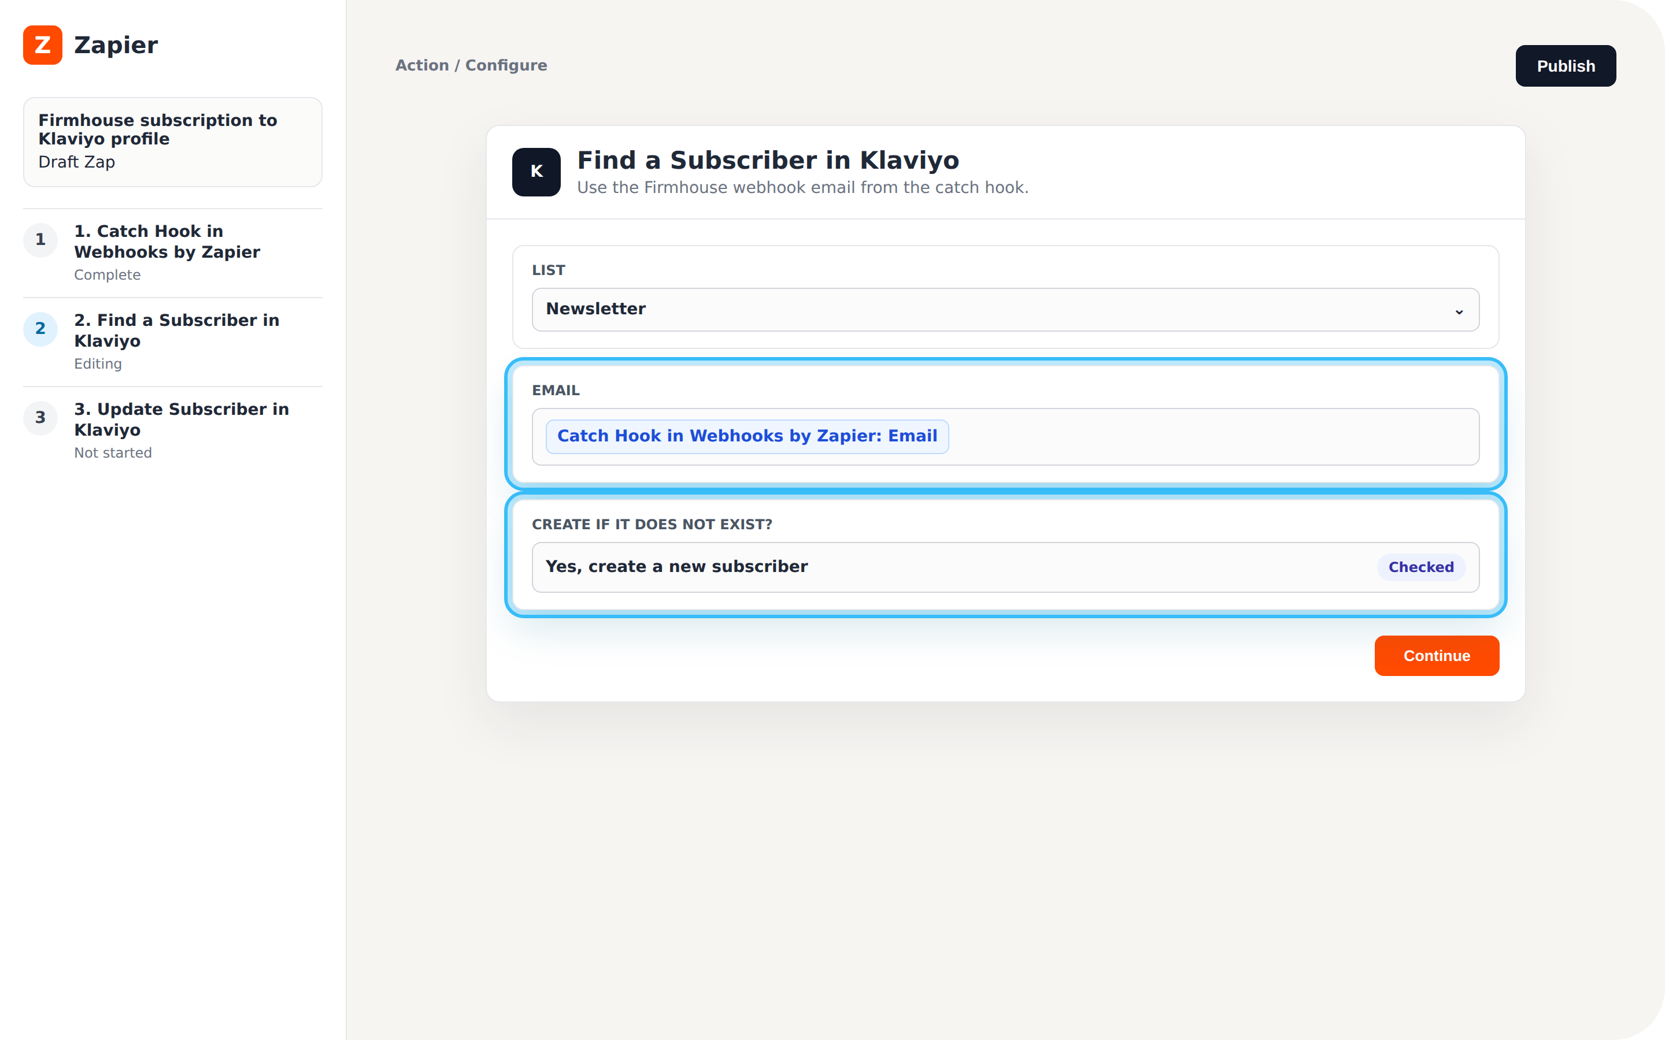The height and width of the screenshot is (1040, 1665).
Task: Select step 1 number badge
Action: pos(40,240)
